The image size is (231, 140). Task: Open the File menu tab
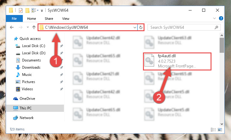[x=14, y=19]
